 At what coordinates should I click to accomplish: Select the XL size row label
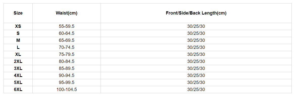click(x=18, y=54)
